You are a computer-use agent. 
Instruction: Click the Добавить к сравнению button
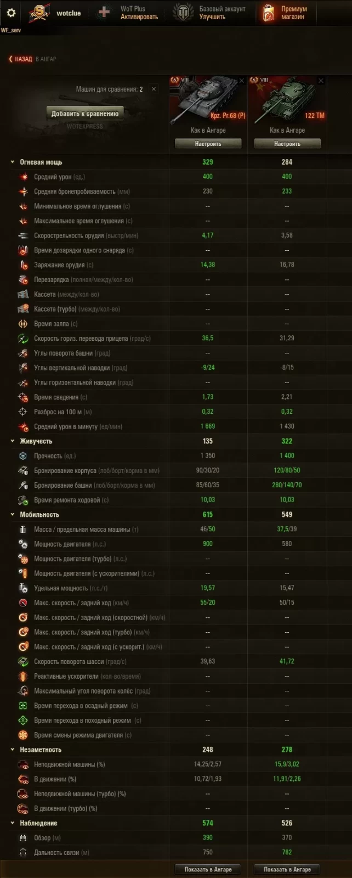85,114
